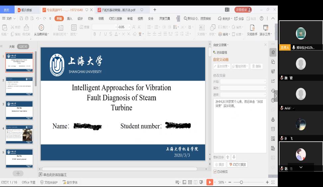The image size is (323, 187).
Task: Toggle the Auto Preview (自动预览) checkbox
Action: click(x=215, y=171)
